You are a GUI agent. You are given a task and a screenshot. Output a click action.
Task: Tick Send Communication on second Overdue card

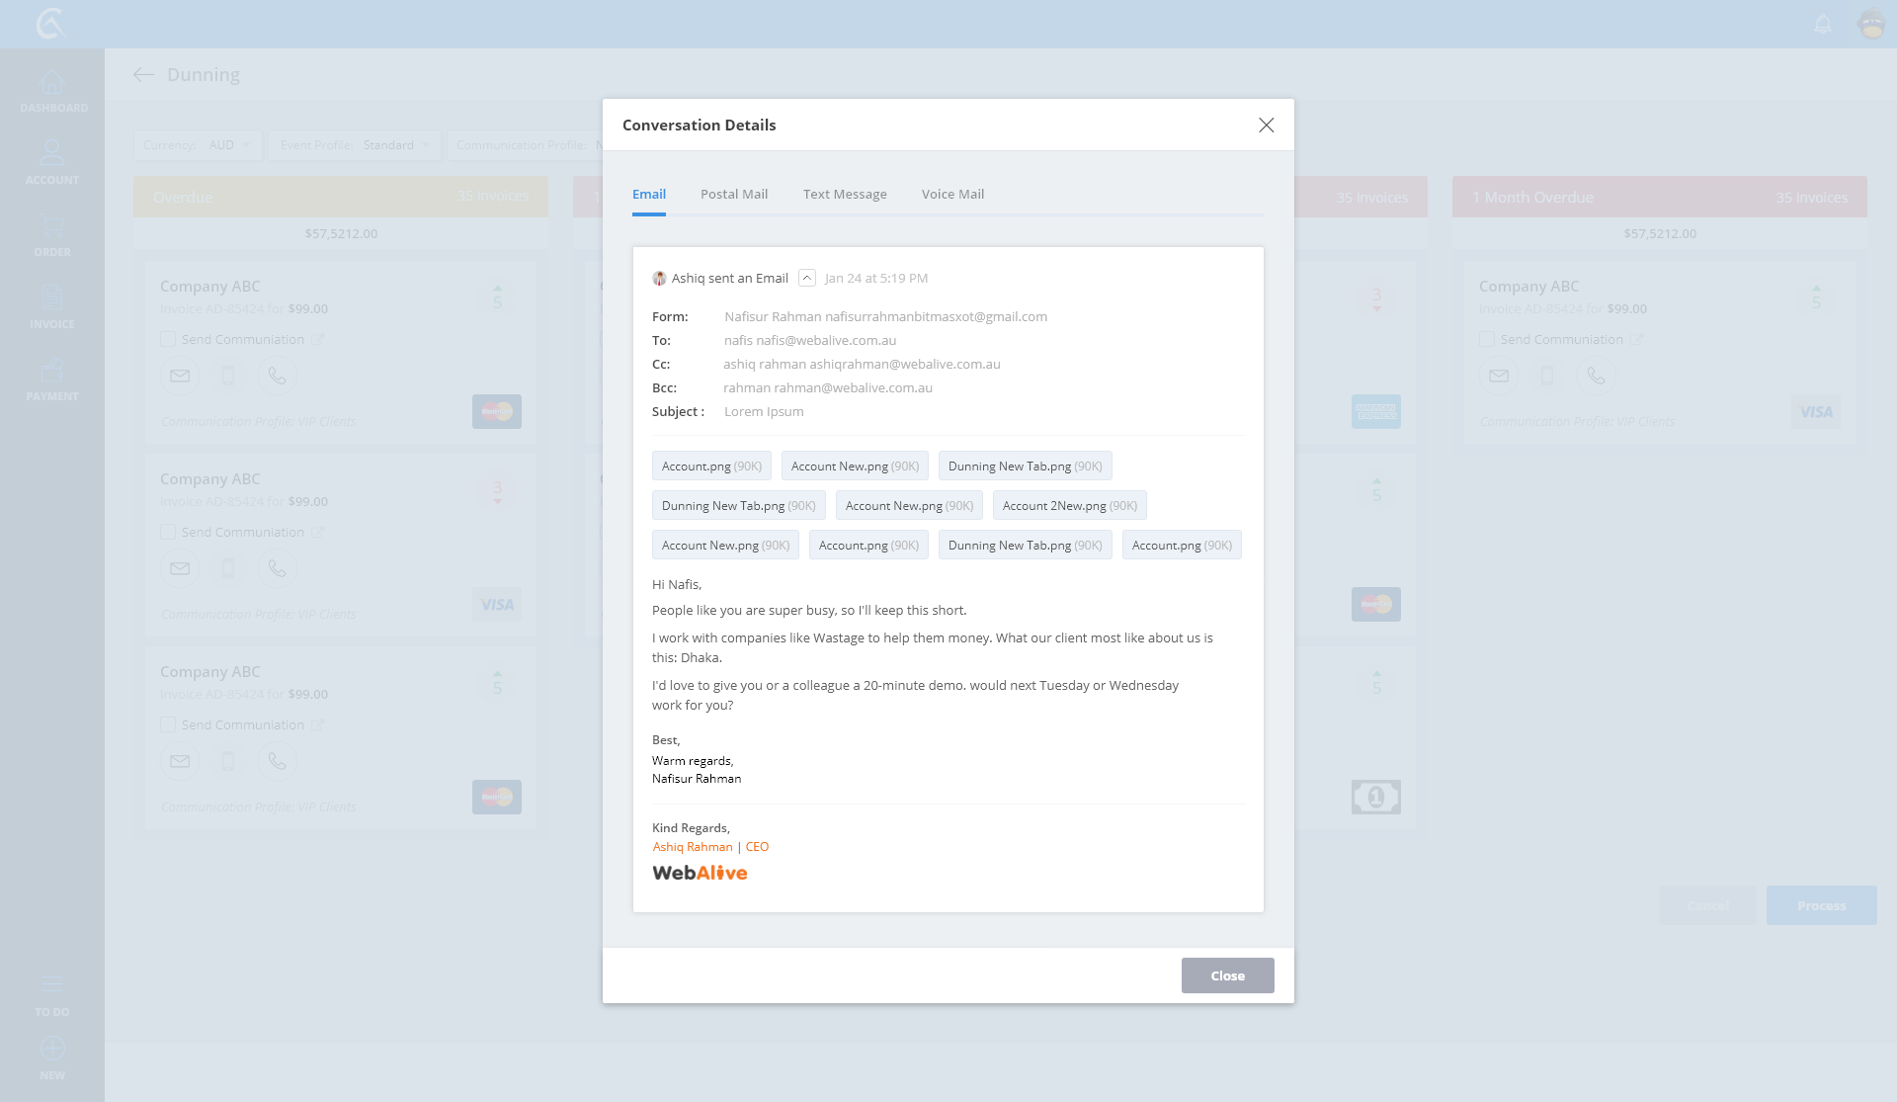tap(168, 532)
